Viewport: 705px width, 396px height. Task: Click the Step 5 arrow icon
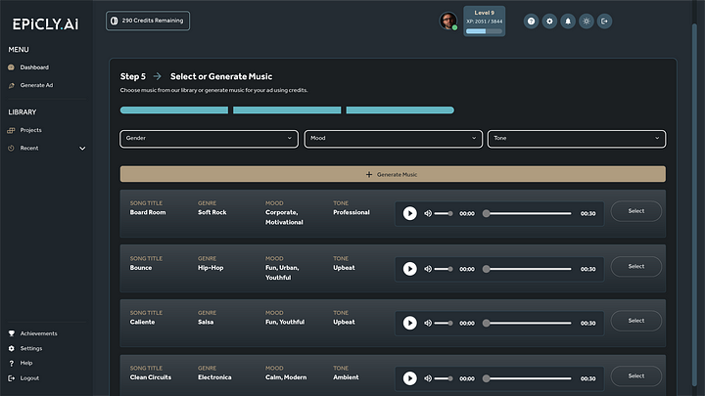tap(157, 76)
